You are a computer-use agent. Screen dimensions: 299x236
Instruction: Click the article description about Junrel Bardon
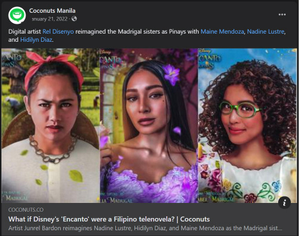click(145, 228)
